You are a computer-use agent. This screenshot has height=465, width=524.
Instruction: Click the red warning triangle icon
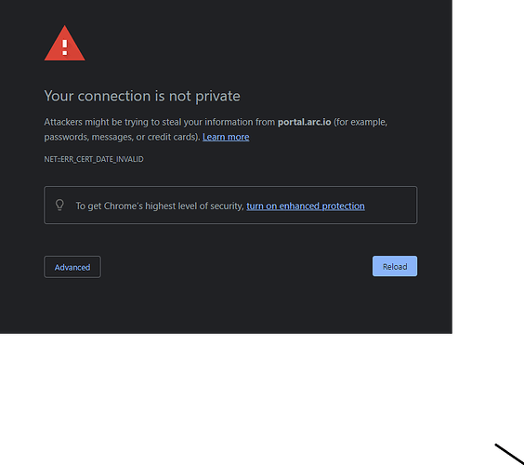(64, 44)
